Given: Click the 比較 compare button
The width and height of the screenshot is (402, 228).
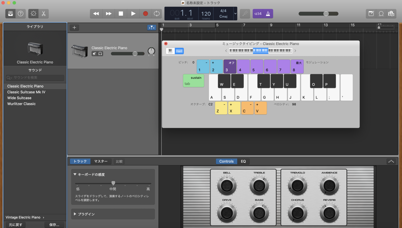Looking at the screenshot, I should click(119, 161).
